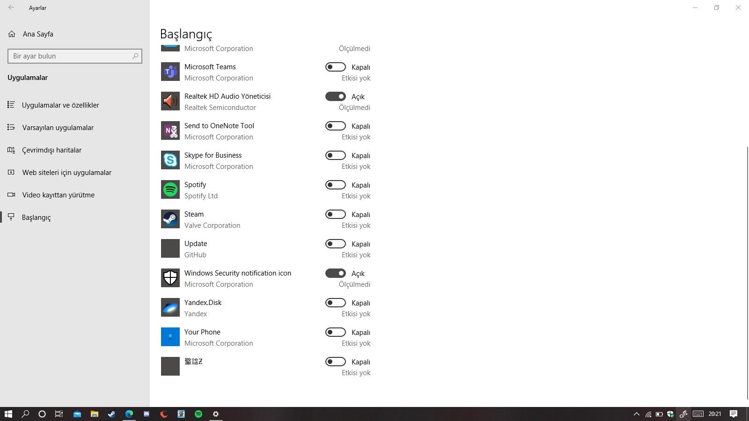This screenshot has width=749, height=421.
Task: Click the search magnifier in the settings box
Action: pyautogui.click(x=135, y=56)
